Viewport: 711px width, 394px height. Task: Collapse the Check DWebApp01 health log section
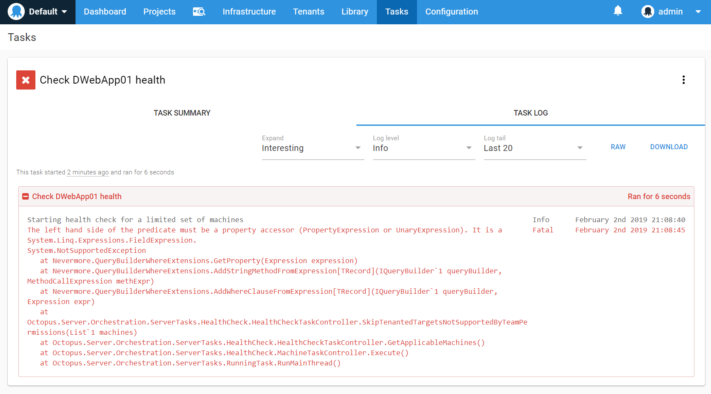click(26, 196)
